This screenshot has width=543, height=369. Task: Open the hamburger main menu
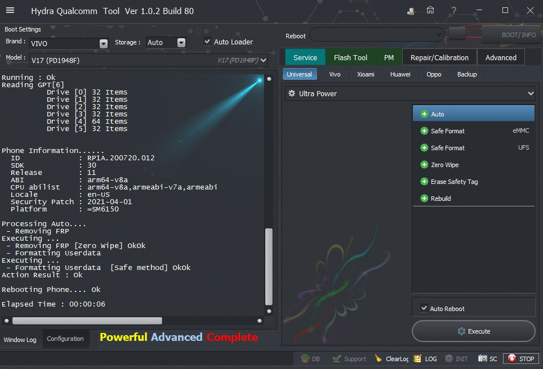pos(10,10)
